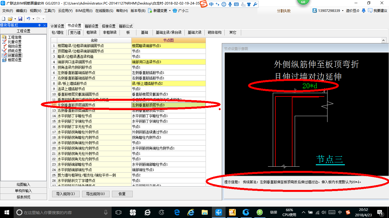
Task: Open Sogou wrench settings icon
Action: tap(255, 4)
